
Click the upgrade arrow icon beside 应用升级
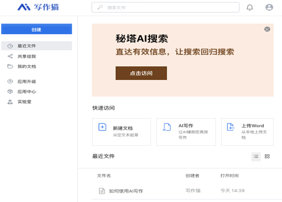point(10,81)
